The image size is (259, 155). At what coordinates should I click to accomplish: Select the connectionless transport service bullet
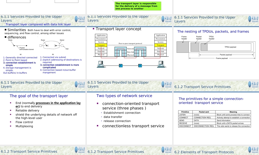pyautogui.click(x=133, y=126)
